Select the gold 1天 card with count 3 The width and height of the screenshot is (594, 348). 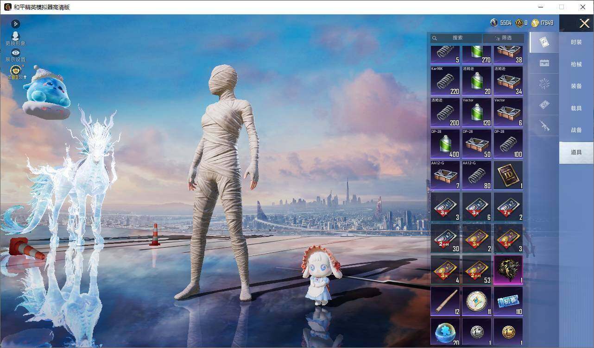point(508,238)
